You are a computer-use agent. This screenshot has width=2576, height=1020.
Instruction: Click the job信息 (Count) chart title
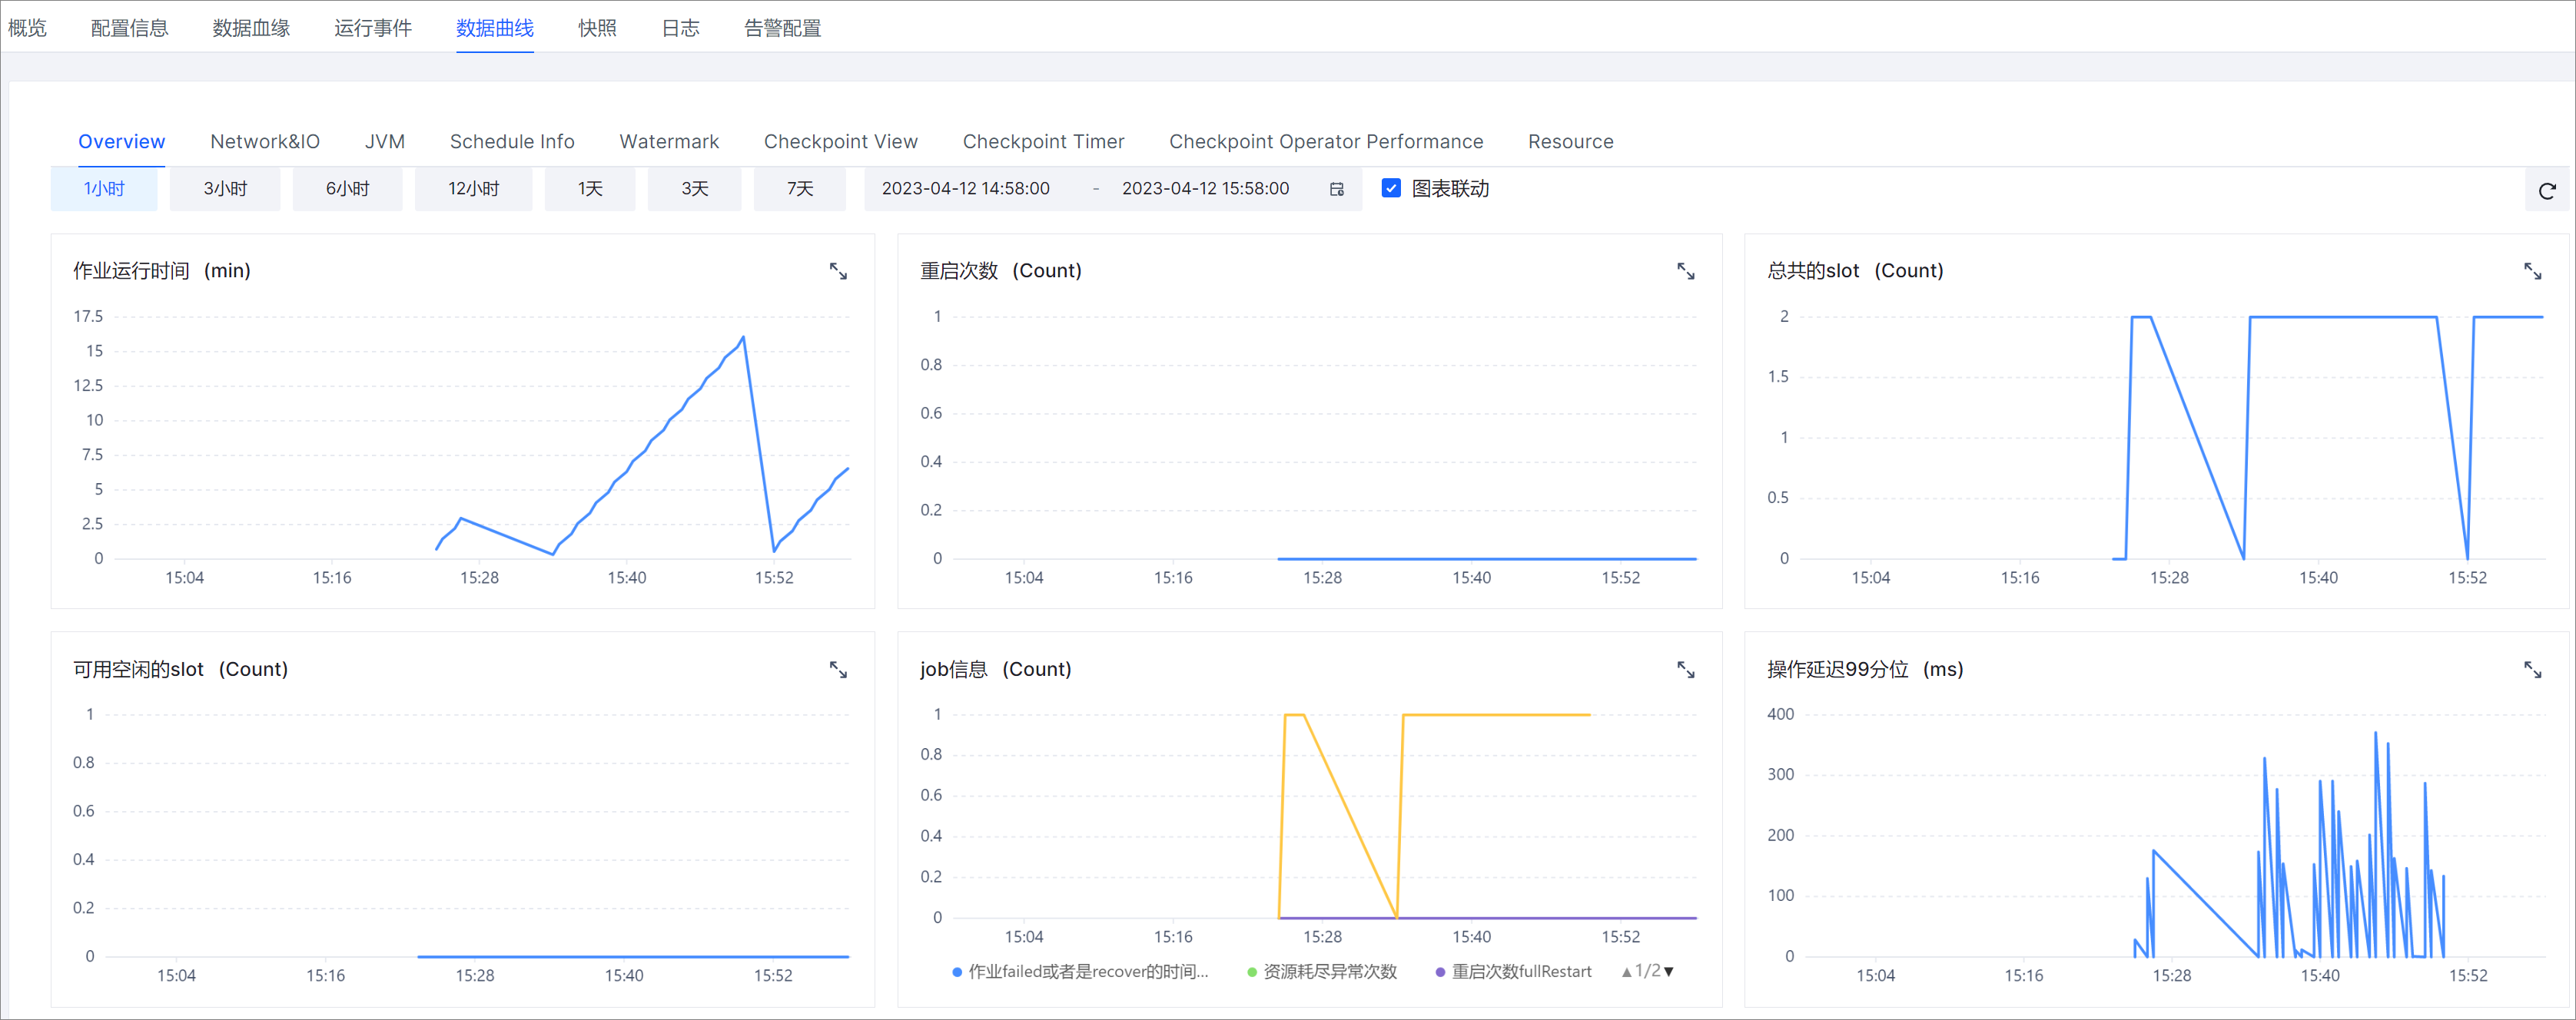(x=995, y=669)
